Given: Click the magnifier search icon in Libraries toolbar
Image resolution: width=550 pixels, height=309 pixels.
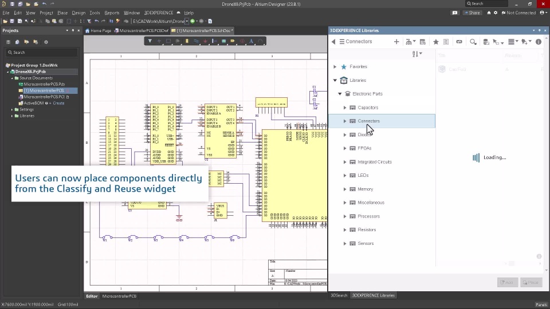Looking at the screenshot, I should [x=473, y=42].
